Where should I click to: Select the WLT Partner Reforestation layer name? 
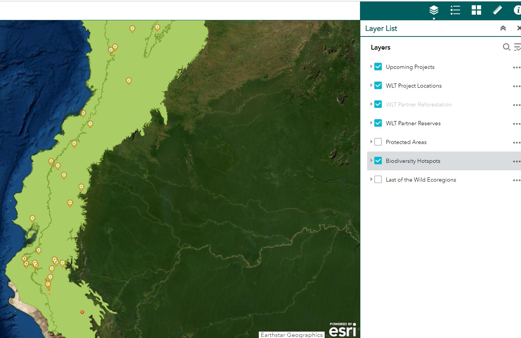[x=418, y=105]
